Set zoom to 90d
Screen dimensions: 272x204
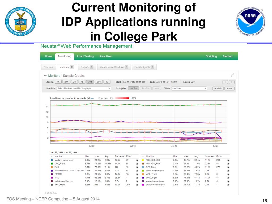point(99,82)
